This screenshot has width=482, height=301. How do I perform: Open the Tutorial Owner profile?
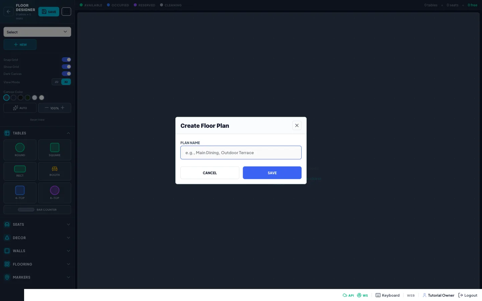(438, 295)
